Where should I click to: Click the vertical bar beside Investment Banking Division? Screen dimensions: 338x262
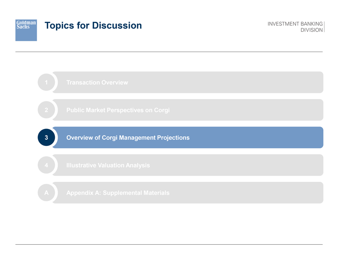(324, 27)
